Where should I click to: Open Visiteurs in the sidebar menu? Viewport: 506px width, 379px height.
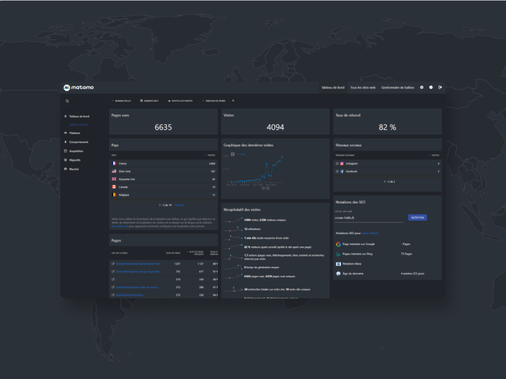(75, 133)
